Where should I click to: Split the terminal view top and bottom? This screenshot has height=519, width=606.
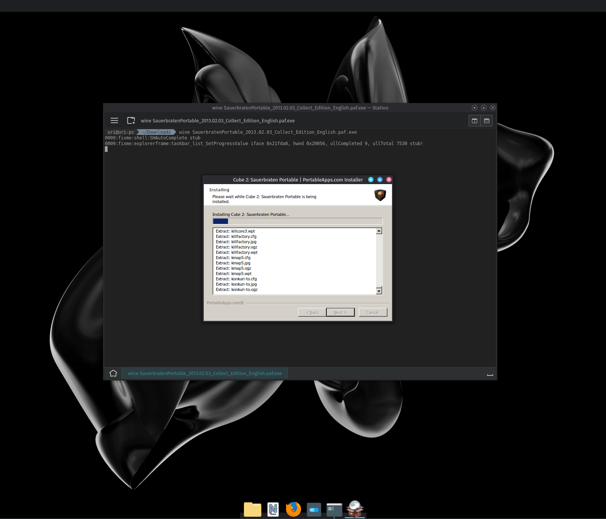coord(487,121)
